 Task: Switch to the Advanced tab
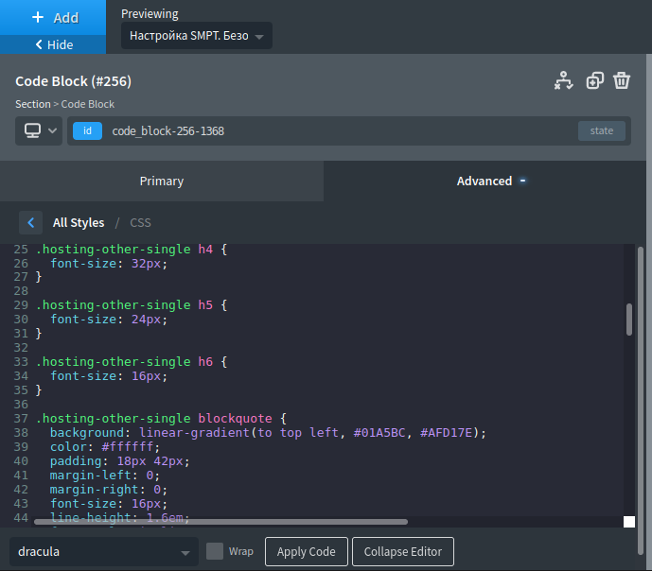[485, 182]
